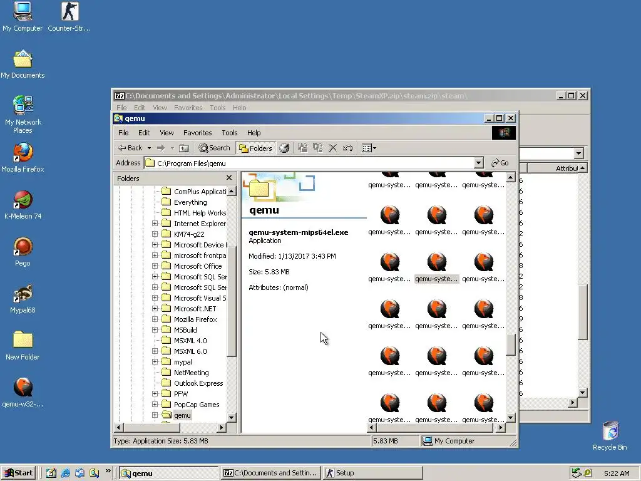Open the Tools menu in 7-Zip window

click(x=217, y=108)
